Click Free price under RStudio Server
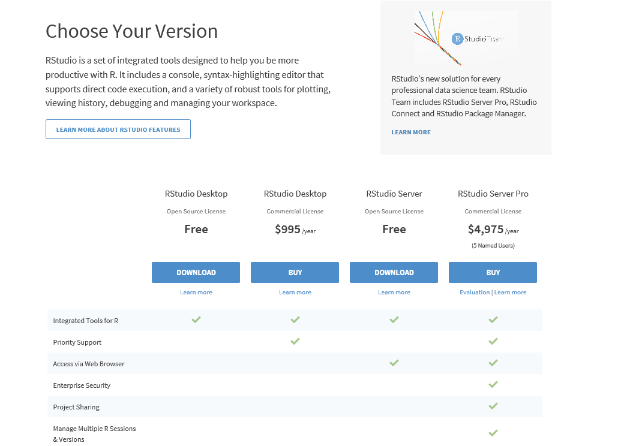 point(394,230)
